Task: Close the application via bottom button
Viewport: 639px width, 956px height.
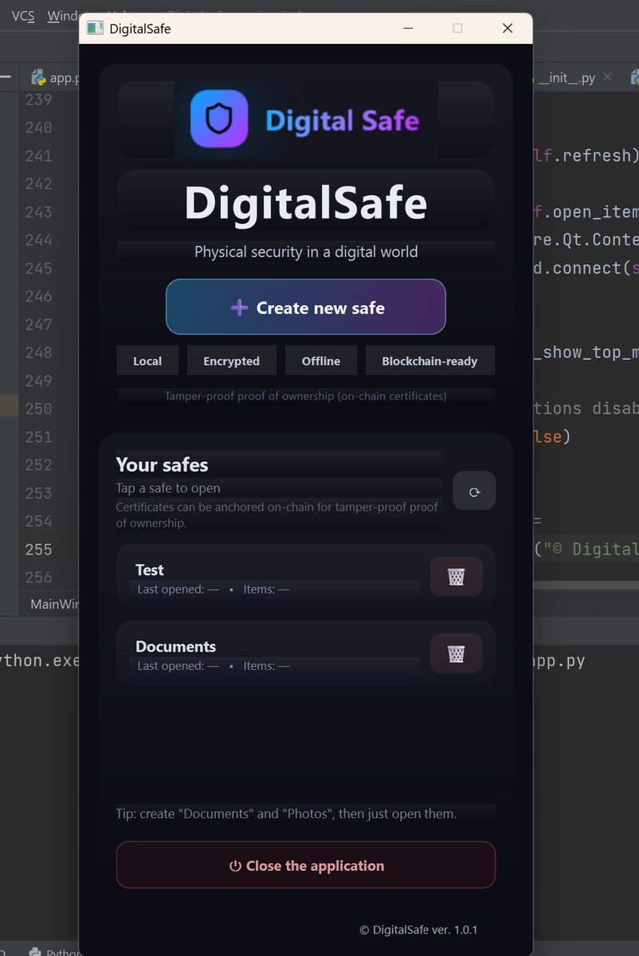Action: [x=306, y=865]
